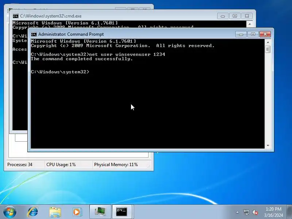Click the Copyright 2009 Microsoft Corporation line

tap(123, 46)
